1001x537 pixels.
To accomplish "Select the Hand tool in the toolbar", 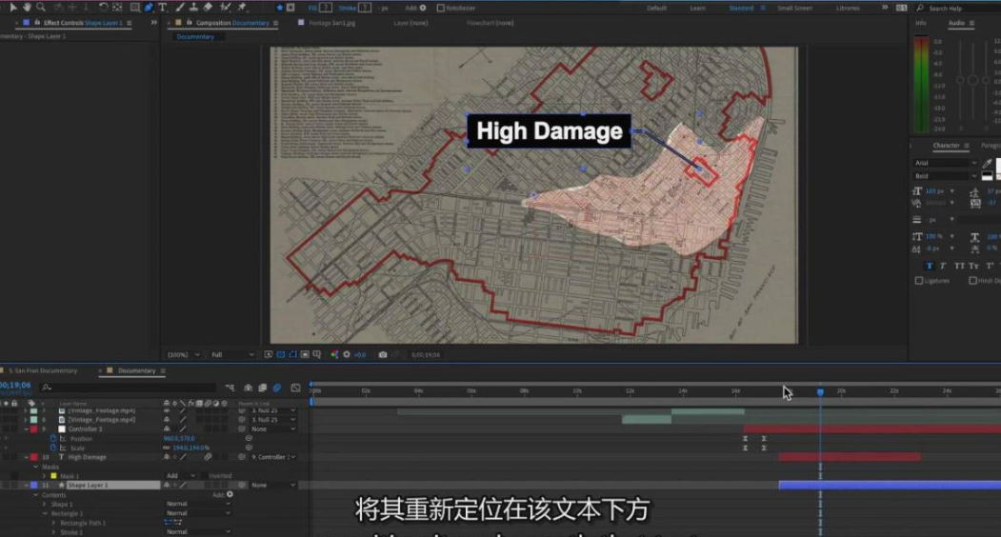I will point(27,8).
